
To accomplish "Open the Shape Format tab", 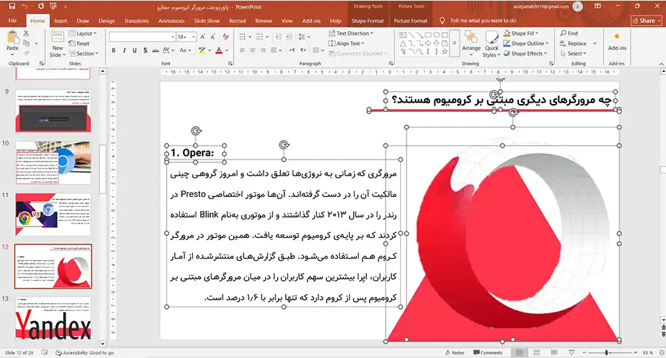I will (x=368, y=21).
